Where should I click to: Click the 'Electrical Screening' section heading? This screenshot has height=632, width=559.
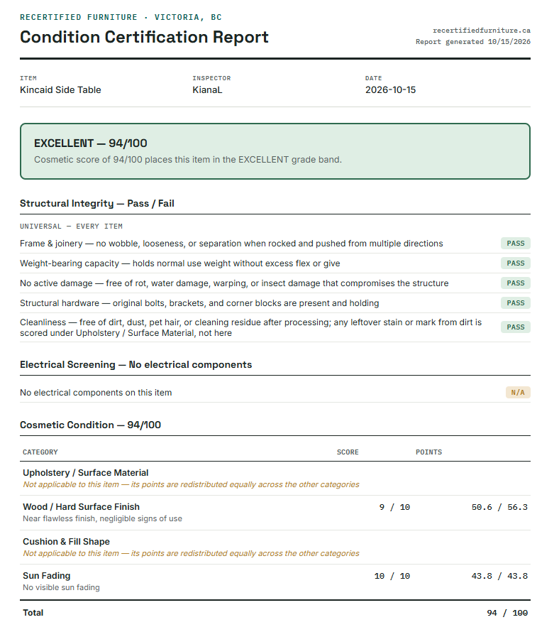[135, 364]
